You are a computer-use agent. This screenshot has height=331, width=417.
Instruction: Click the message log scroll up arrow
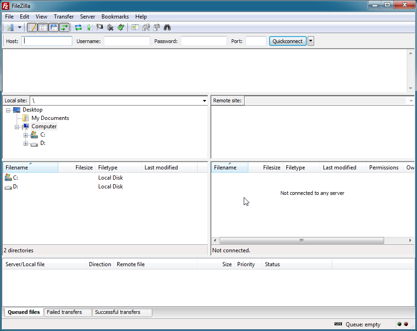coord(411,53)
